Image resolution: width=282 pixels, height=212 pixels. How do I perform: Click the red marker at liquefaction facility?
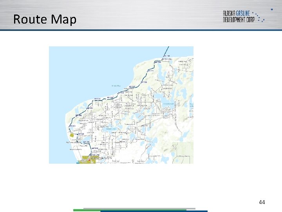[x=89, y=160]
